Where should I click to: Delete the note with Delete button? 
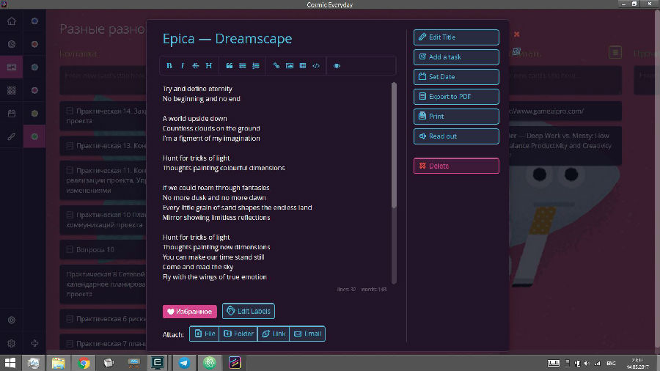click(x=456, y=166)
